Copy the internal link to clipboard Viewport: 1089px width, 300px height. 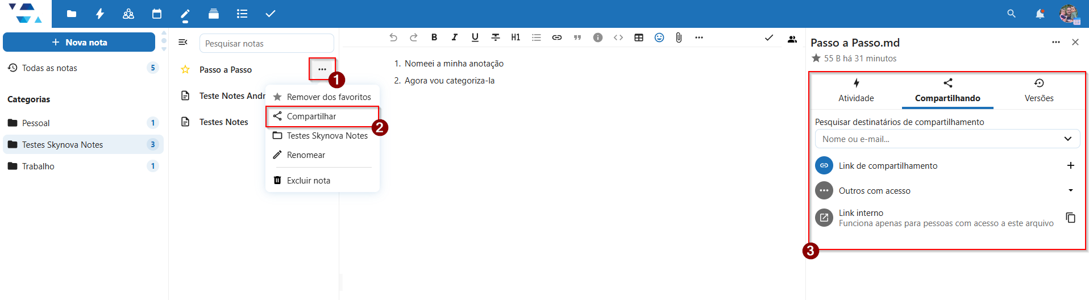(x=1070, y=218)
